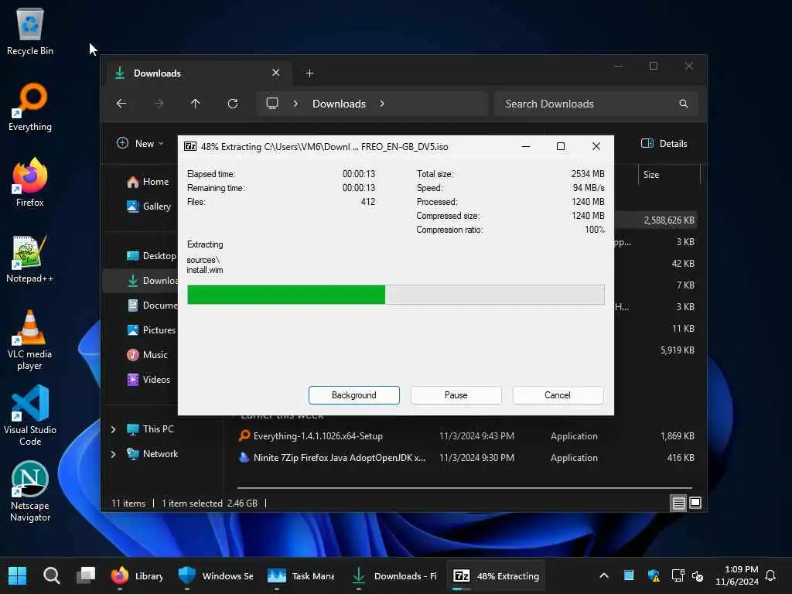Switch to Downloads File Explorer taskbar item

click(x=394, y=575)
